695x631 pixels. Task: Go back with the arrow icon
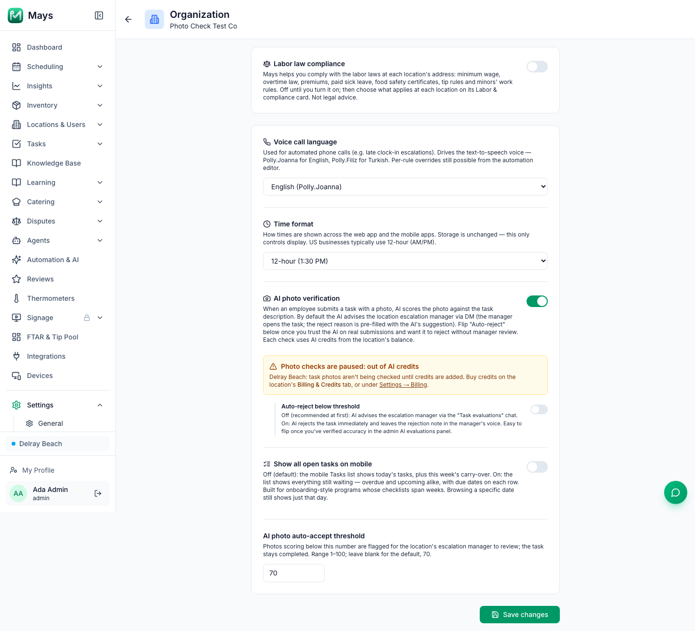pyautogui.click(x=128, y=19)
